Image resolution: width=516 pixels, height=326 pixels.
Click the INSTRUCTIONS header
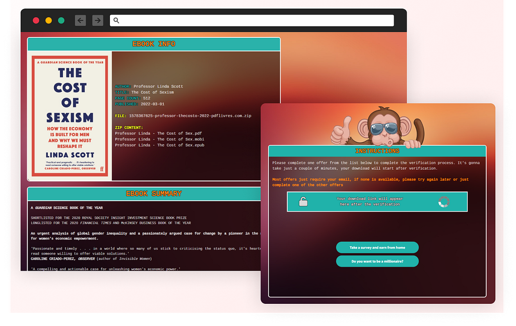tap(377, 151)
